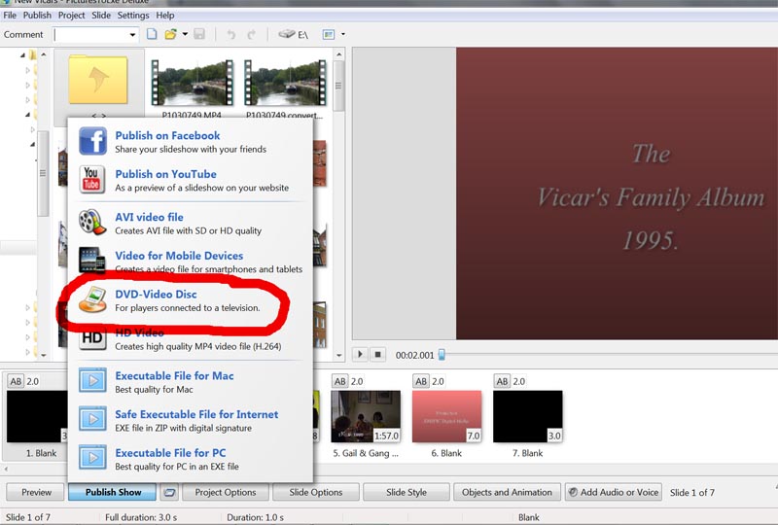The width and height of the screenshot is (778, 525).
Task: Choose Publish on Facebook
Action: click(x=167, y=135)
